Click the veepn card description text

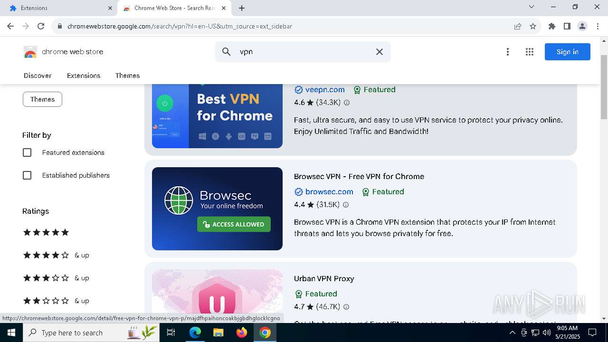tap(428, 125)
